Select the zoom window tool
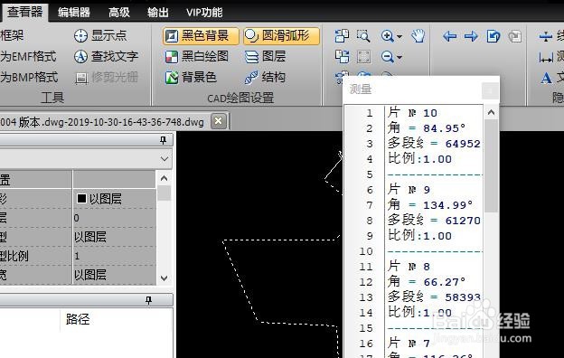The image size is (564, 358). click(x=363, y=36)
